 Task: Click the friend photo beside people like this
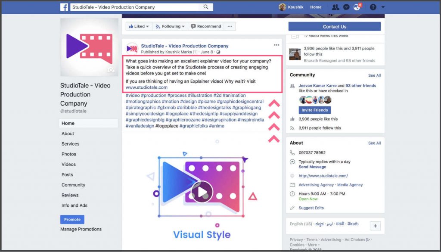pyautogui.click(x=295, y=54)
